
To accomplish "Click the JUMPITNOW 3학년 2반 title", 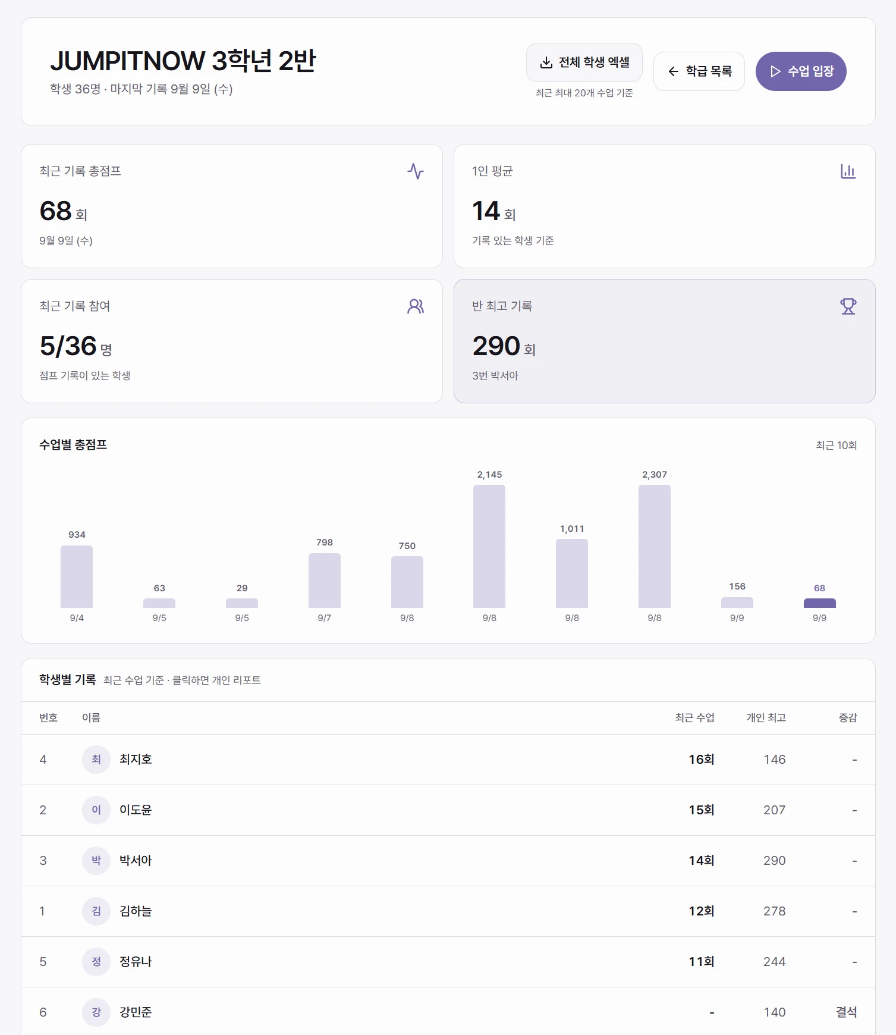I will click(x=183, y=61).
